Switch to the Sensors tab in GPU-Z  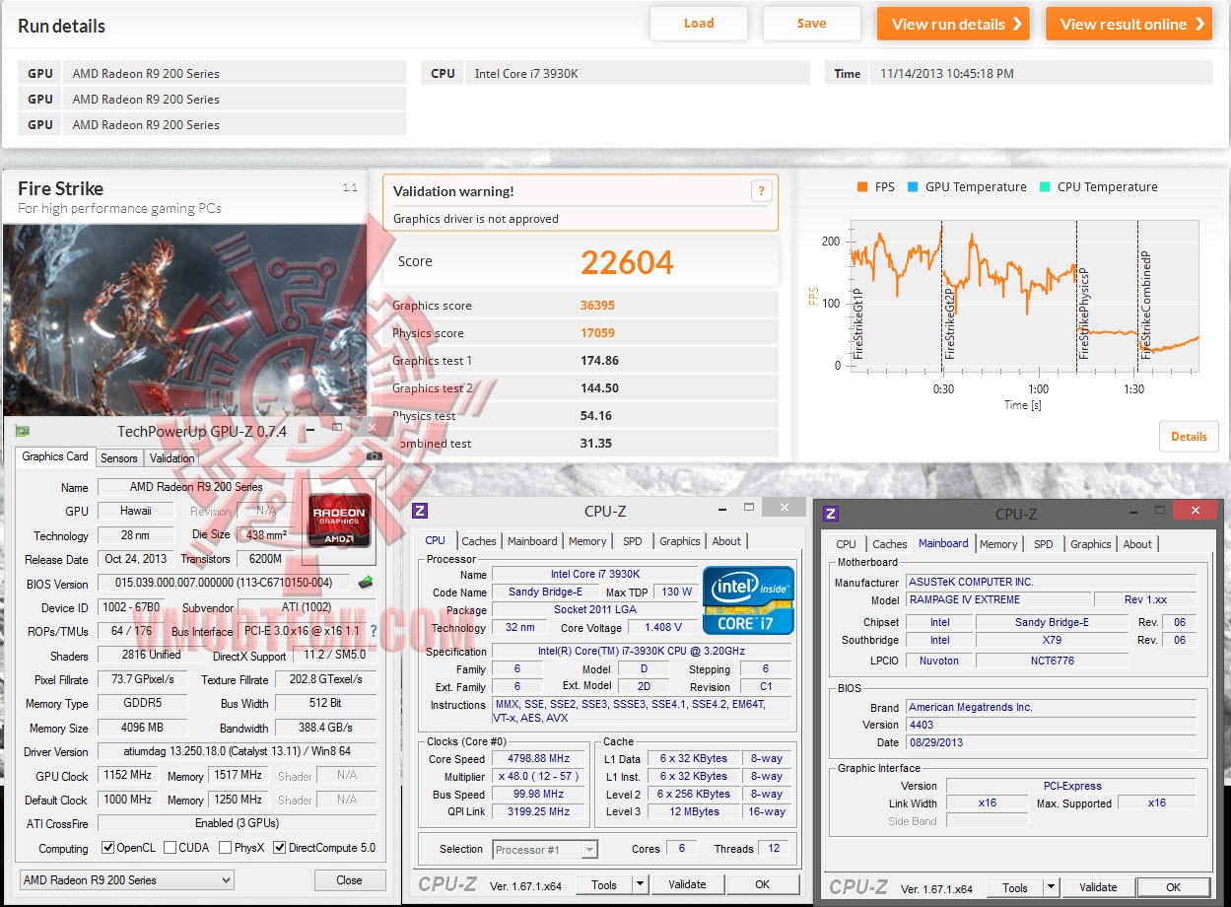[119, 458]
